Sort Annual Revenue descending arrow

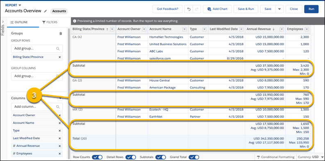[x=273, y=29]
